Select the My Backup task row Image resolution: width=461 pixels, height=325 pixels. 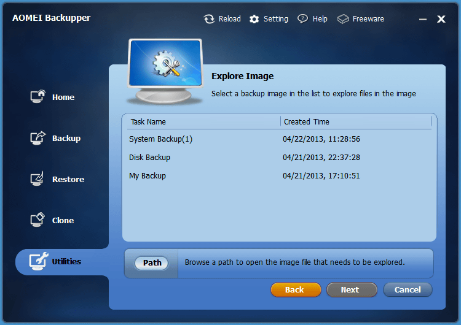point(279,176)
